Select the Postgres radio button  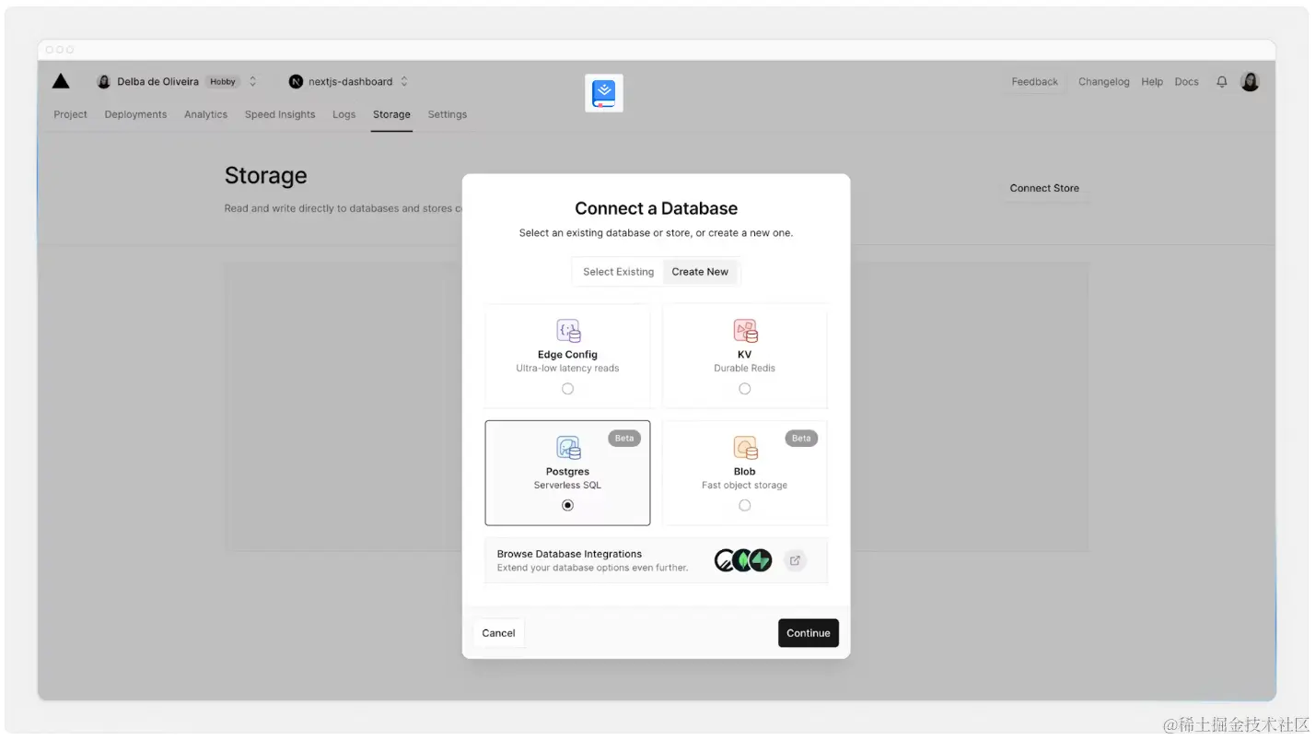567,505
